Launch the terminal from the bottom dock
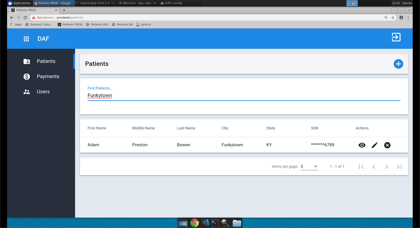420x228 pixels. 215,223
